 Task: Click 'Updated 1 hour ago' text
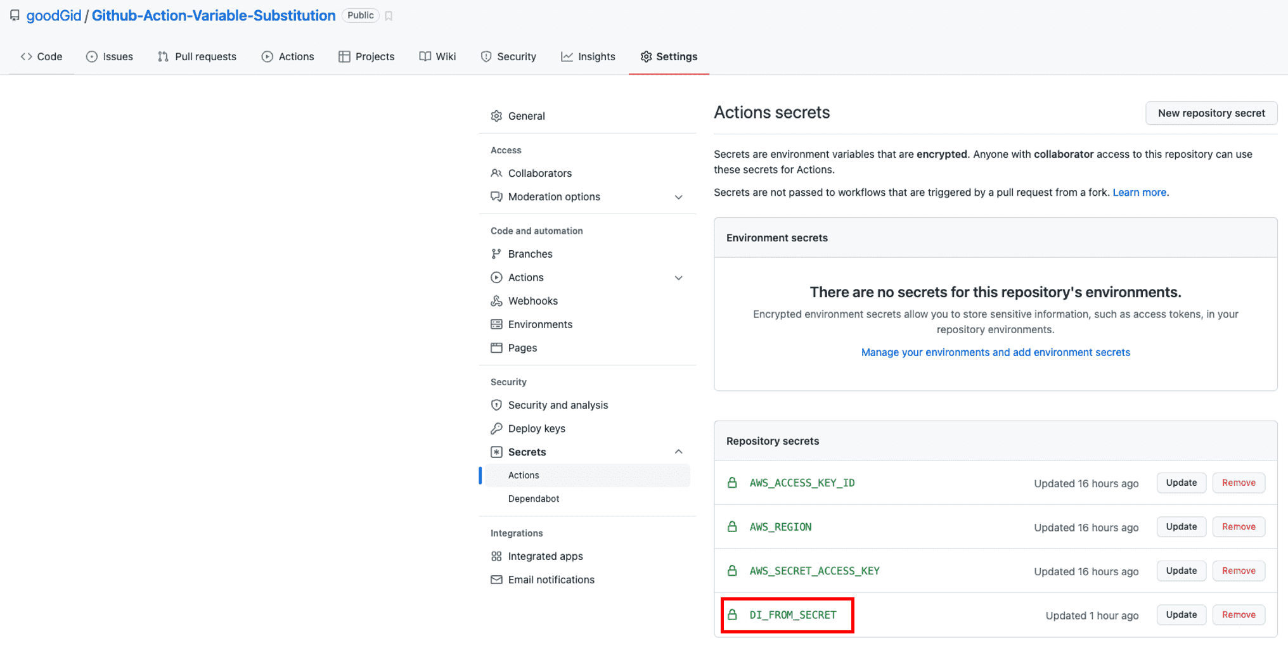coord(1092,616)
